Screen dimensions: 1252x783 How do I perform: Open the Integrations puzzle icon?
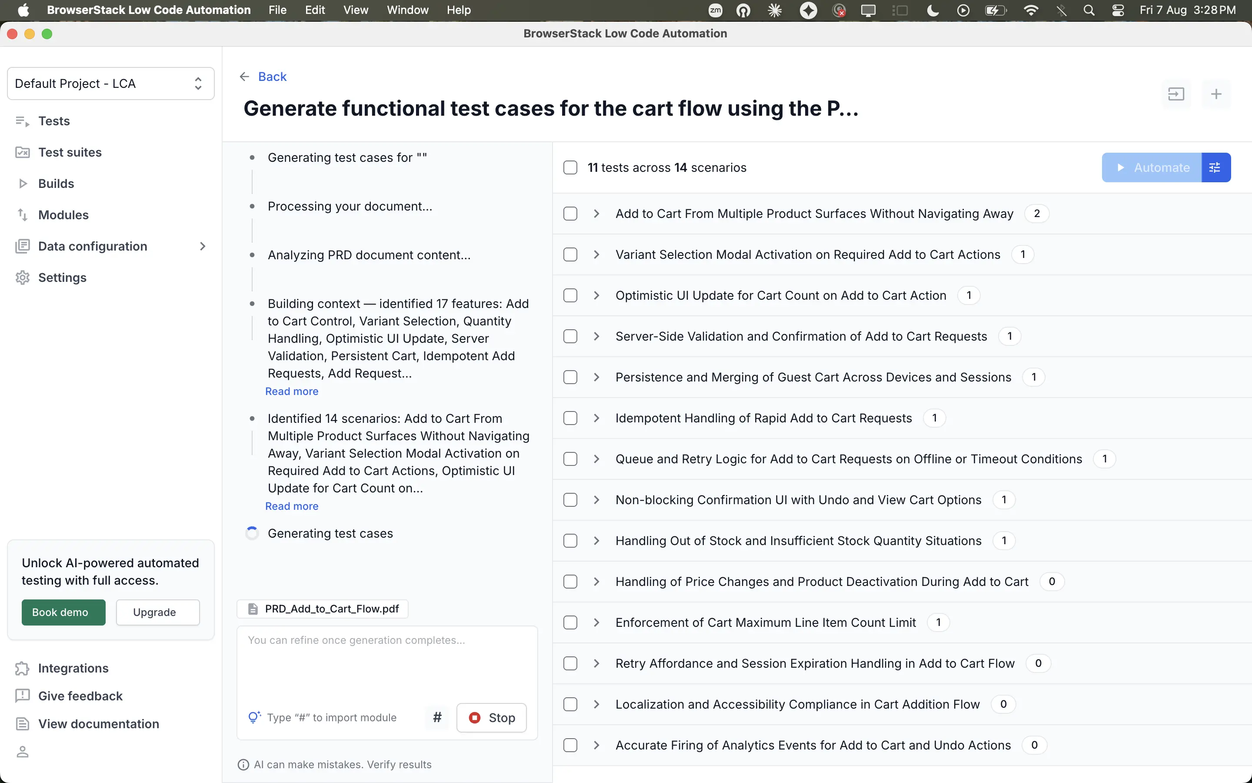tap(22, 669)
